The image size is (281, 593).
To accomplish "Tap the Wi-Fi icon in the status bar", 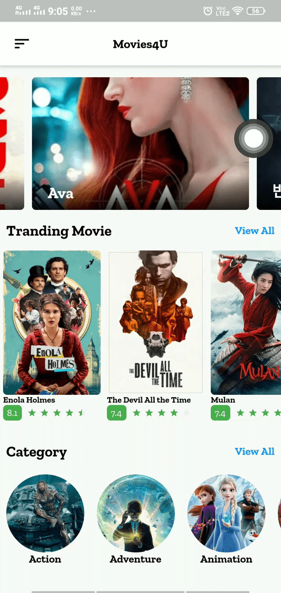I will pyautogui.click(x=238, y=11).
